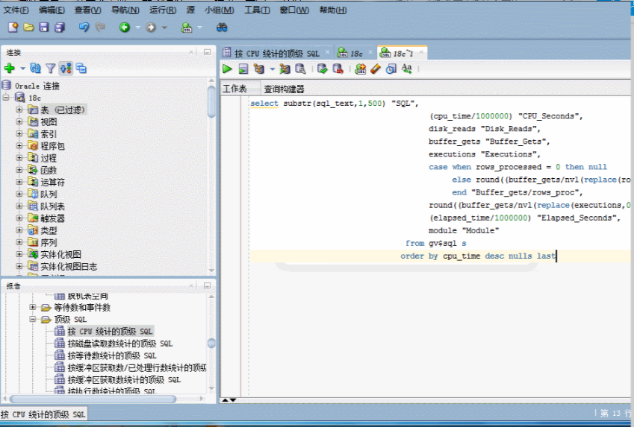Expand the 视图 tree node

pyautogui.click(x=19, y=121)
